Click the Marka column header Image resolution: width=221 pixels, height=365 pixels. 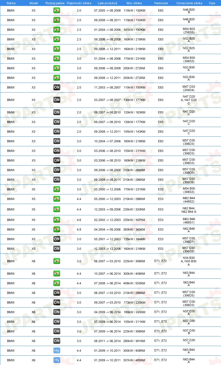11,3
